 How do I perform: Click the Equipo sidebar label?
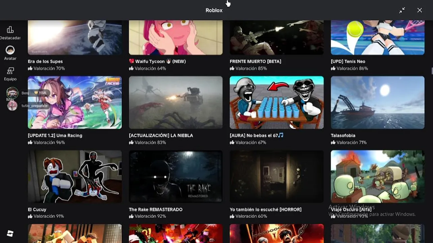[x=10, y=79]
